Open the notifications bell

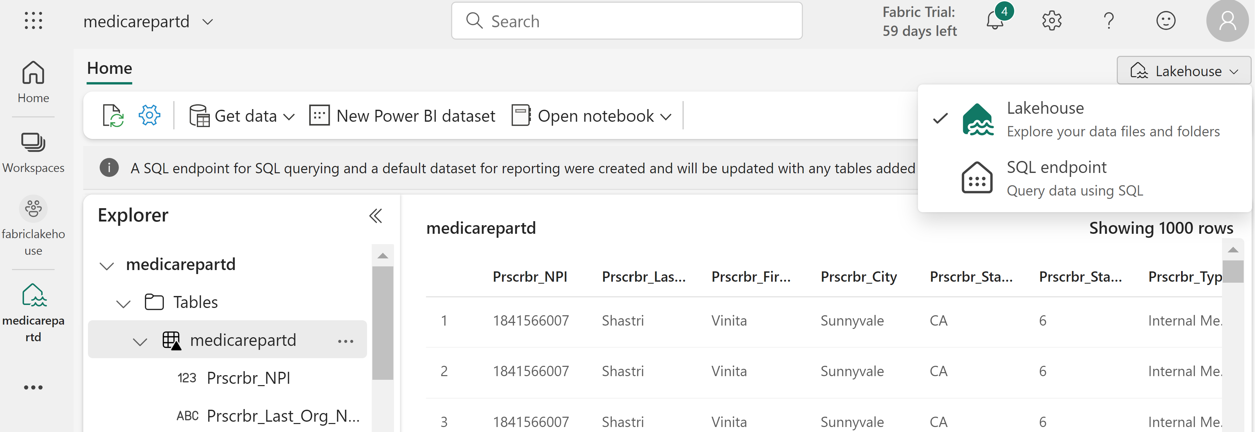[995, 21]
